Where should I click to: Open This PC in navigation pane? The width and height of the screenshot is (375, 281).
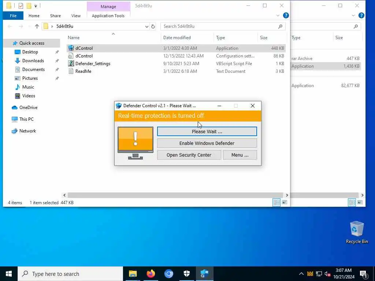pos(26,119)
